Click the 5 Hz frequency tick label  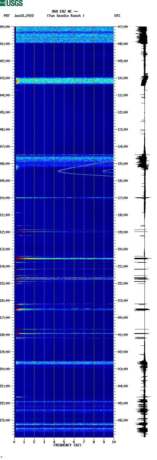point(64,442)
